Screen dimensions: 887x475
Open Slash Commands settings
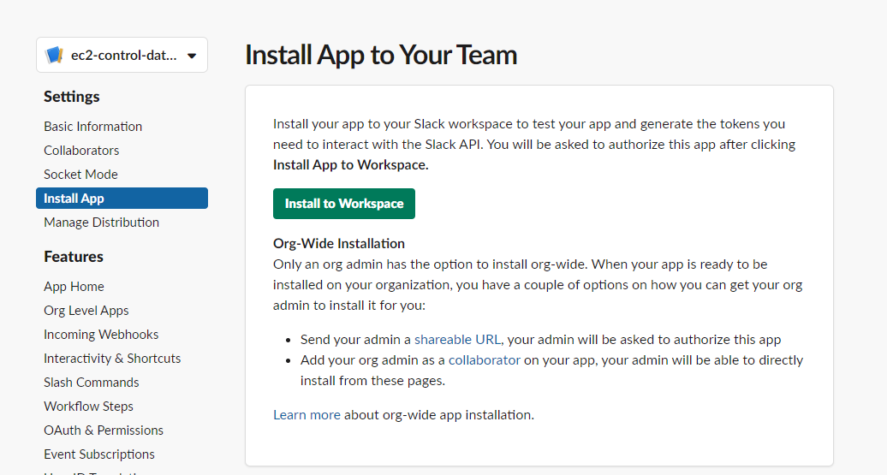pyautogui.click(x=91, y=383)
